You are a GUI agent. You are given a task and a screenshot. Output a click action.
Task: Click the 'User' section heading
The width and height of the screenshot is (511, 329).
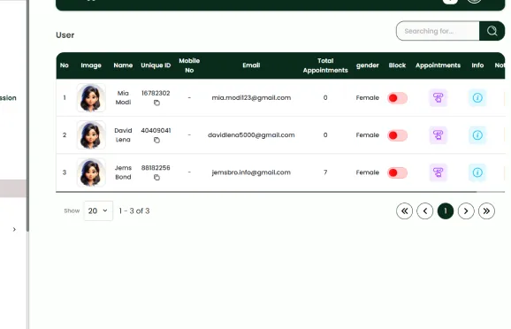tap(65, 35)
